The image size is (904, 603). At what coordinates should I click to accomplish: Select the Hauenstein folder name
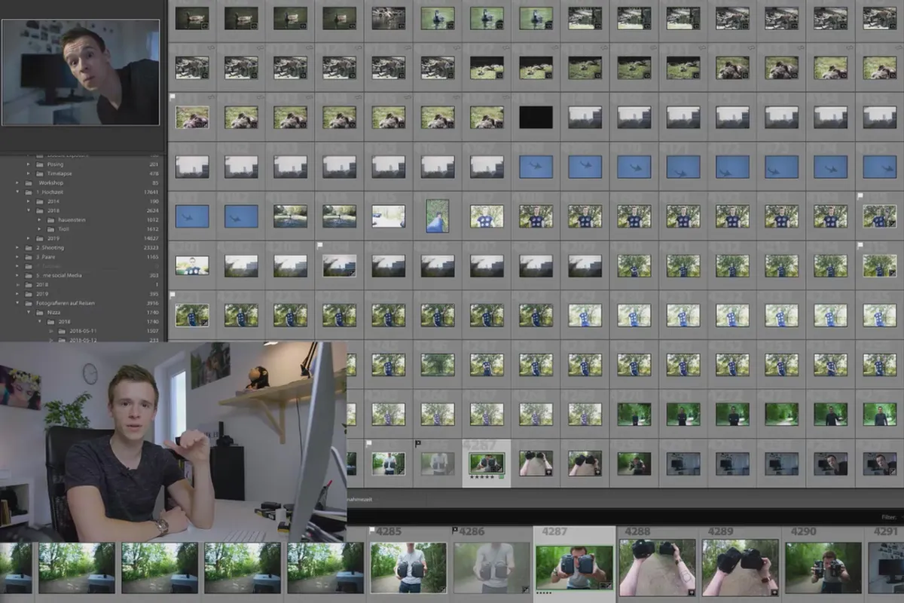coord(72,220)
